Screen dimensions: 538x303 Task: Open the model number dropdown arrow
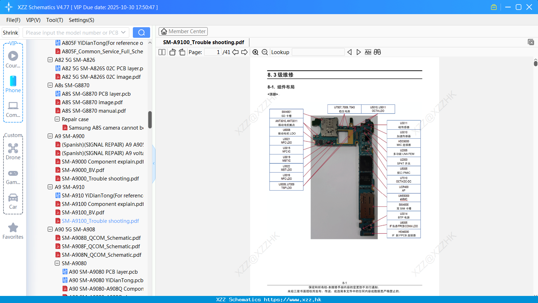[123, 32]
